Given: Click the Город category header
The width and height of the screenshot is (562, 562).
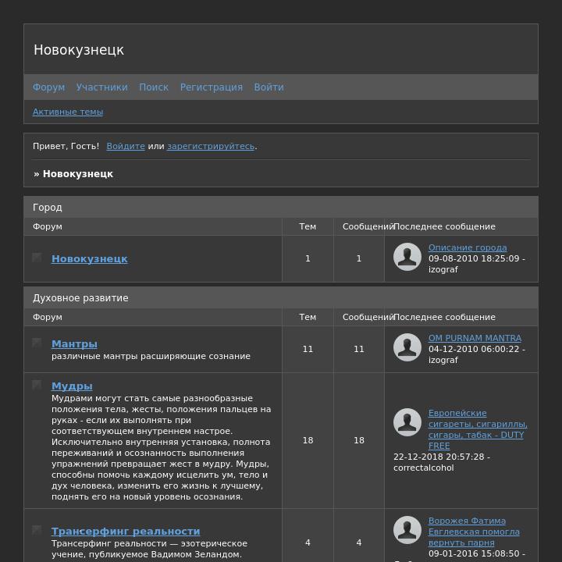Looking at the screenshot, I should [281, 207].
